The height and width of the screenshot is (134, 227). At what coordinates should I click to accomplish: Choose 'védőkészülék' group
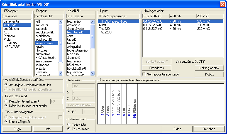pos(47,32)
